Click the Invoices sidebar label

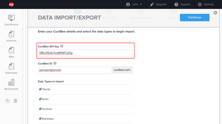coord(11,41)
